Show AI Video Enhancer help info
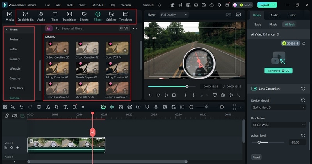 tap(278, 34)
